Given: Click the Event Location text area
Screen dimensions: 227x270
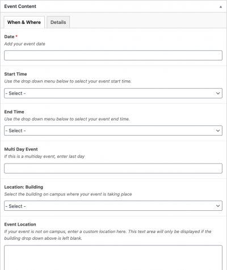Looking at the screenshot, I should point(113,257).
